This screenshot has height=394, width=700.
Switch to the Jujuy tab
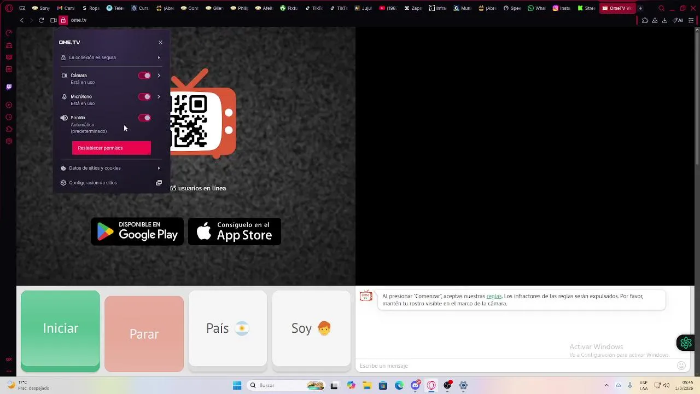[x=363, y=8]
